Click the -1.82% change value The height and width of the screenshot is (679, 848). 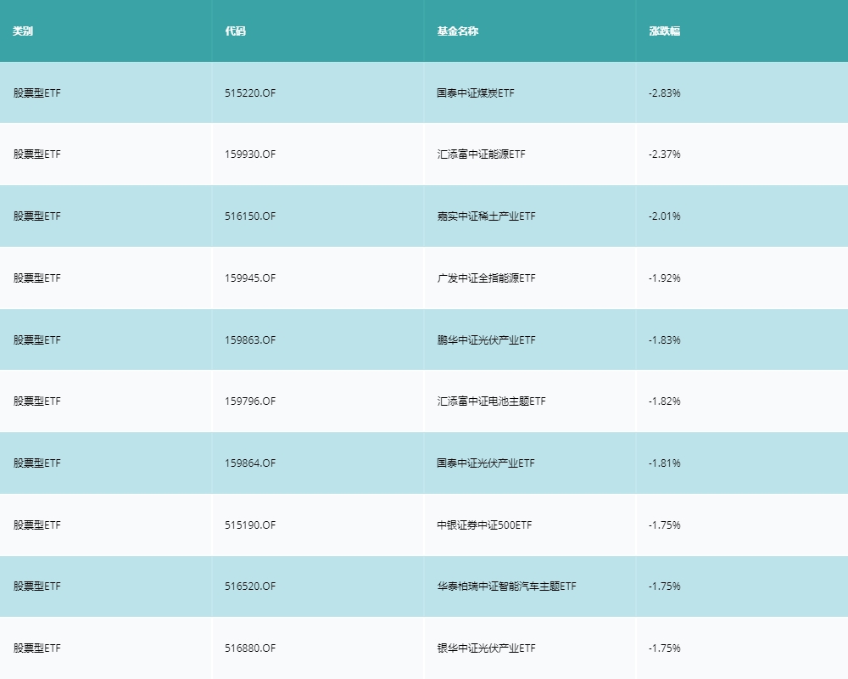point(665,401)
